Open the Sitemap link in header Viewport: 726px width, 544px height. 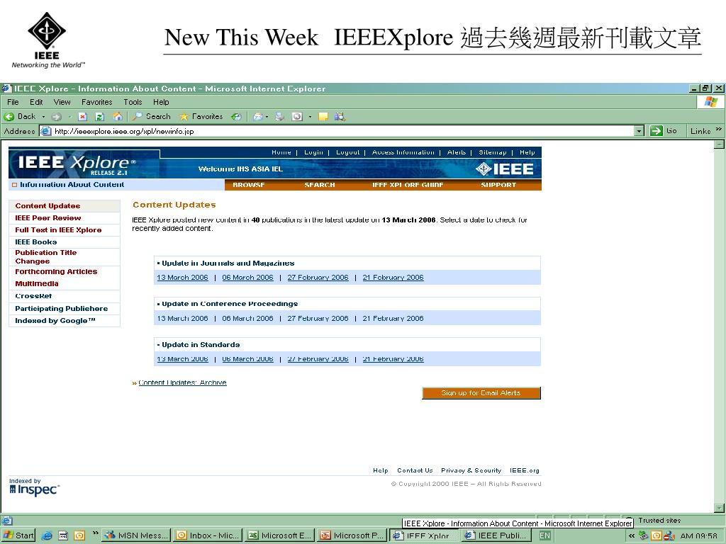tap(493, 152)
